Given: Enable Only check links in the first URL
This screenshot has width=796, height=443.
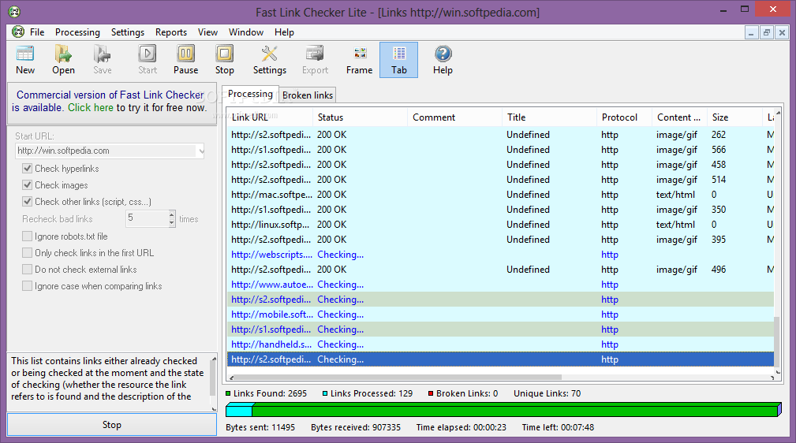Looking at the screenshot, I should (x=28, y=253).
